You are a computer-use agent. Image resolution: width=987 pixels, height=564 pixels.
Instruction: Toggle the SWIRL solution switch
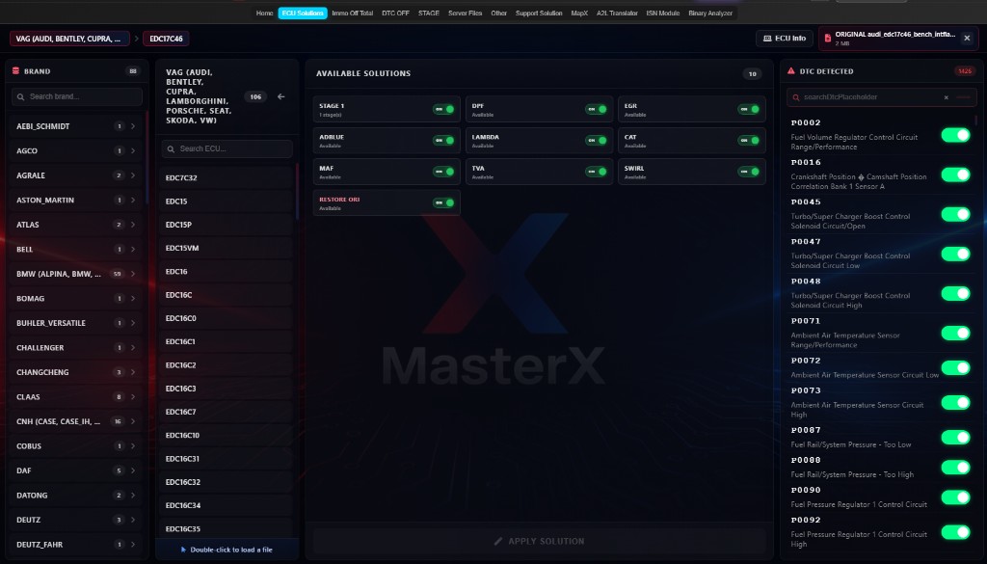748,172
